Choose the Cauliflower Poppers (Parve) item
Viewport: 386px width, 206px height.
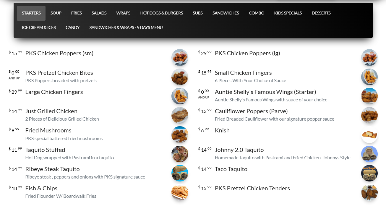tap(251, 111)
